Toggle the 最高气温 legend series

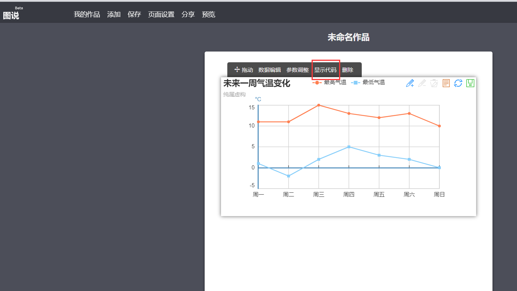point(330,82)
